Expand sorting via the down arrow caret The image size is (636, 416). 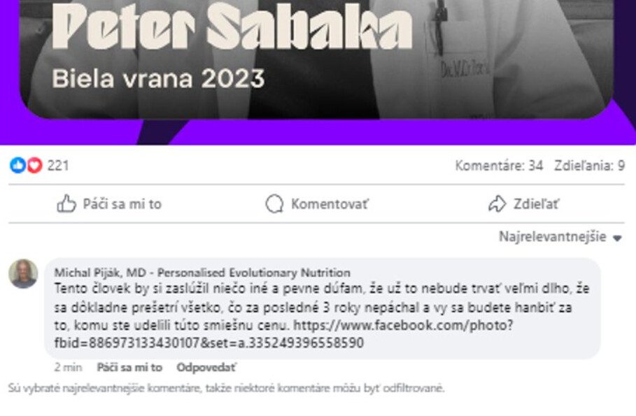pyautogui.click(x=617, y=238)
